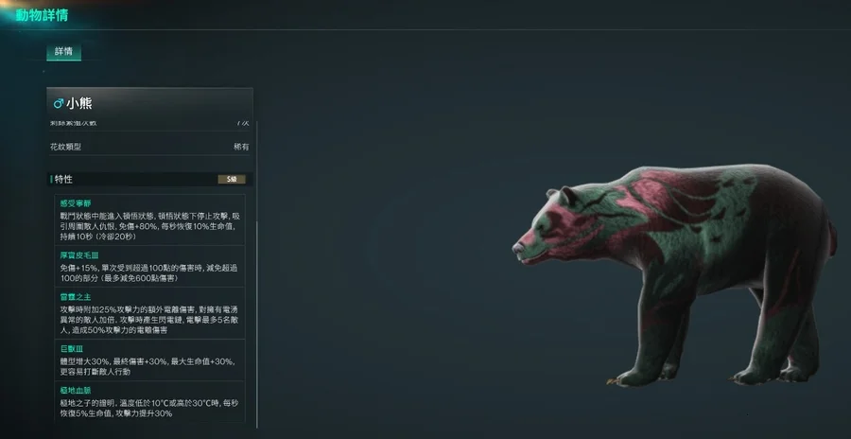The height and width of the screenshot is (439, 851).
Task: Click the bear's front paw claws
Action: tap(614, 381)
